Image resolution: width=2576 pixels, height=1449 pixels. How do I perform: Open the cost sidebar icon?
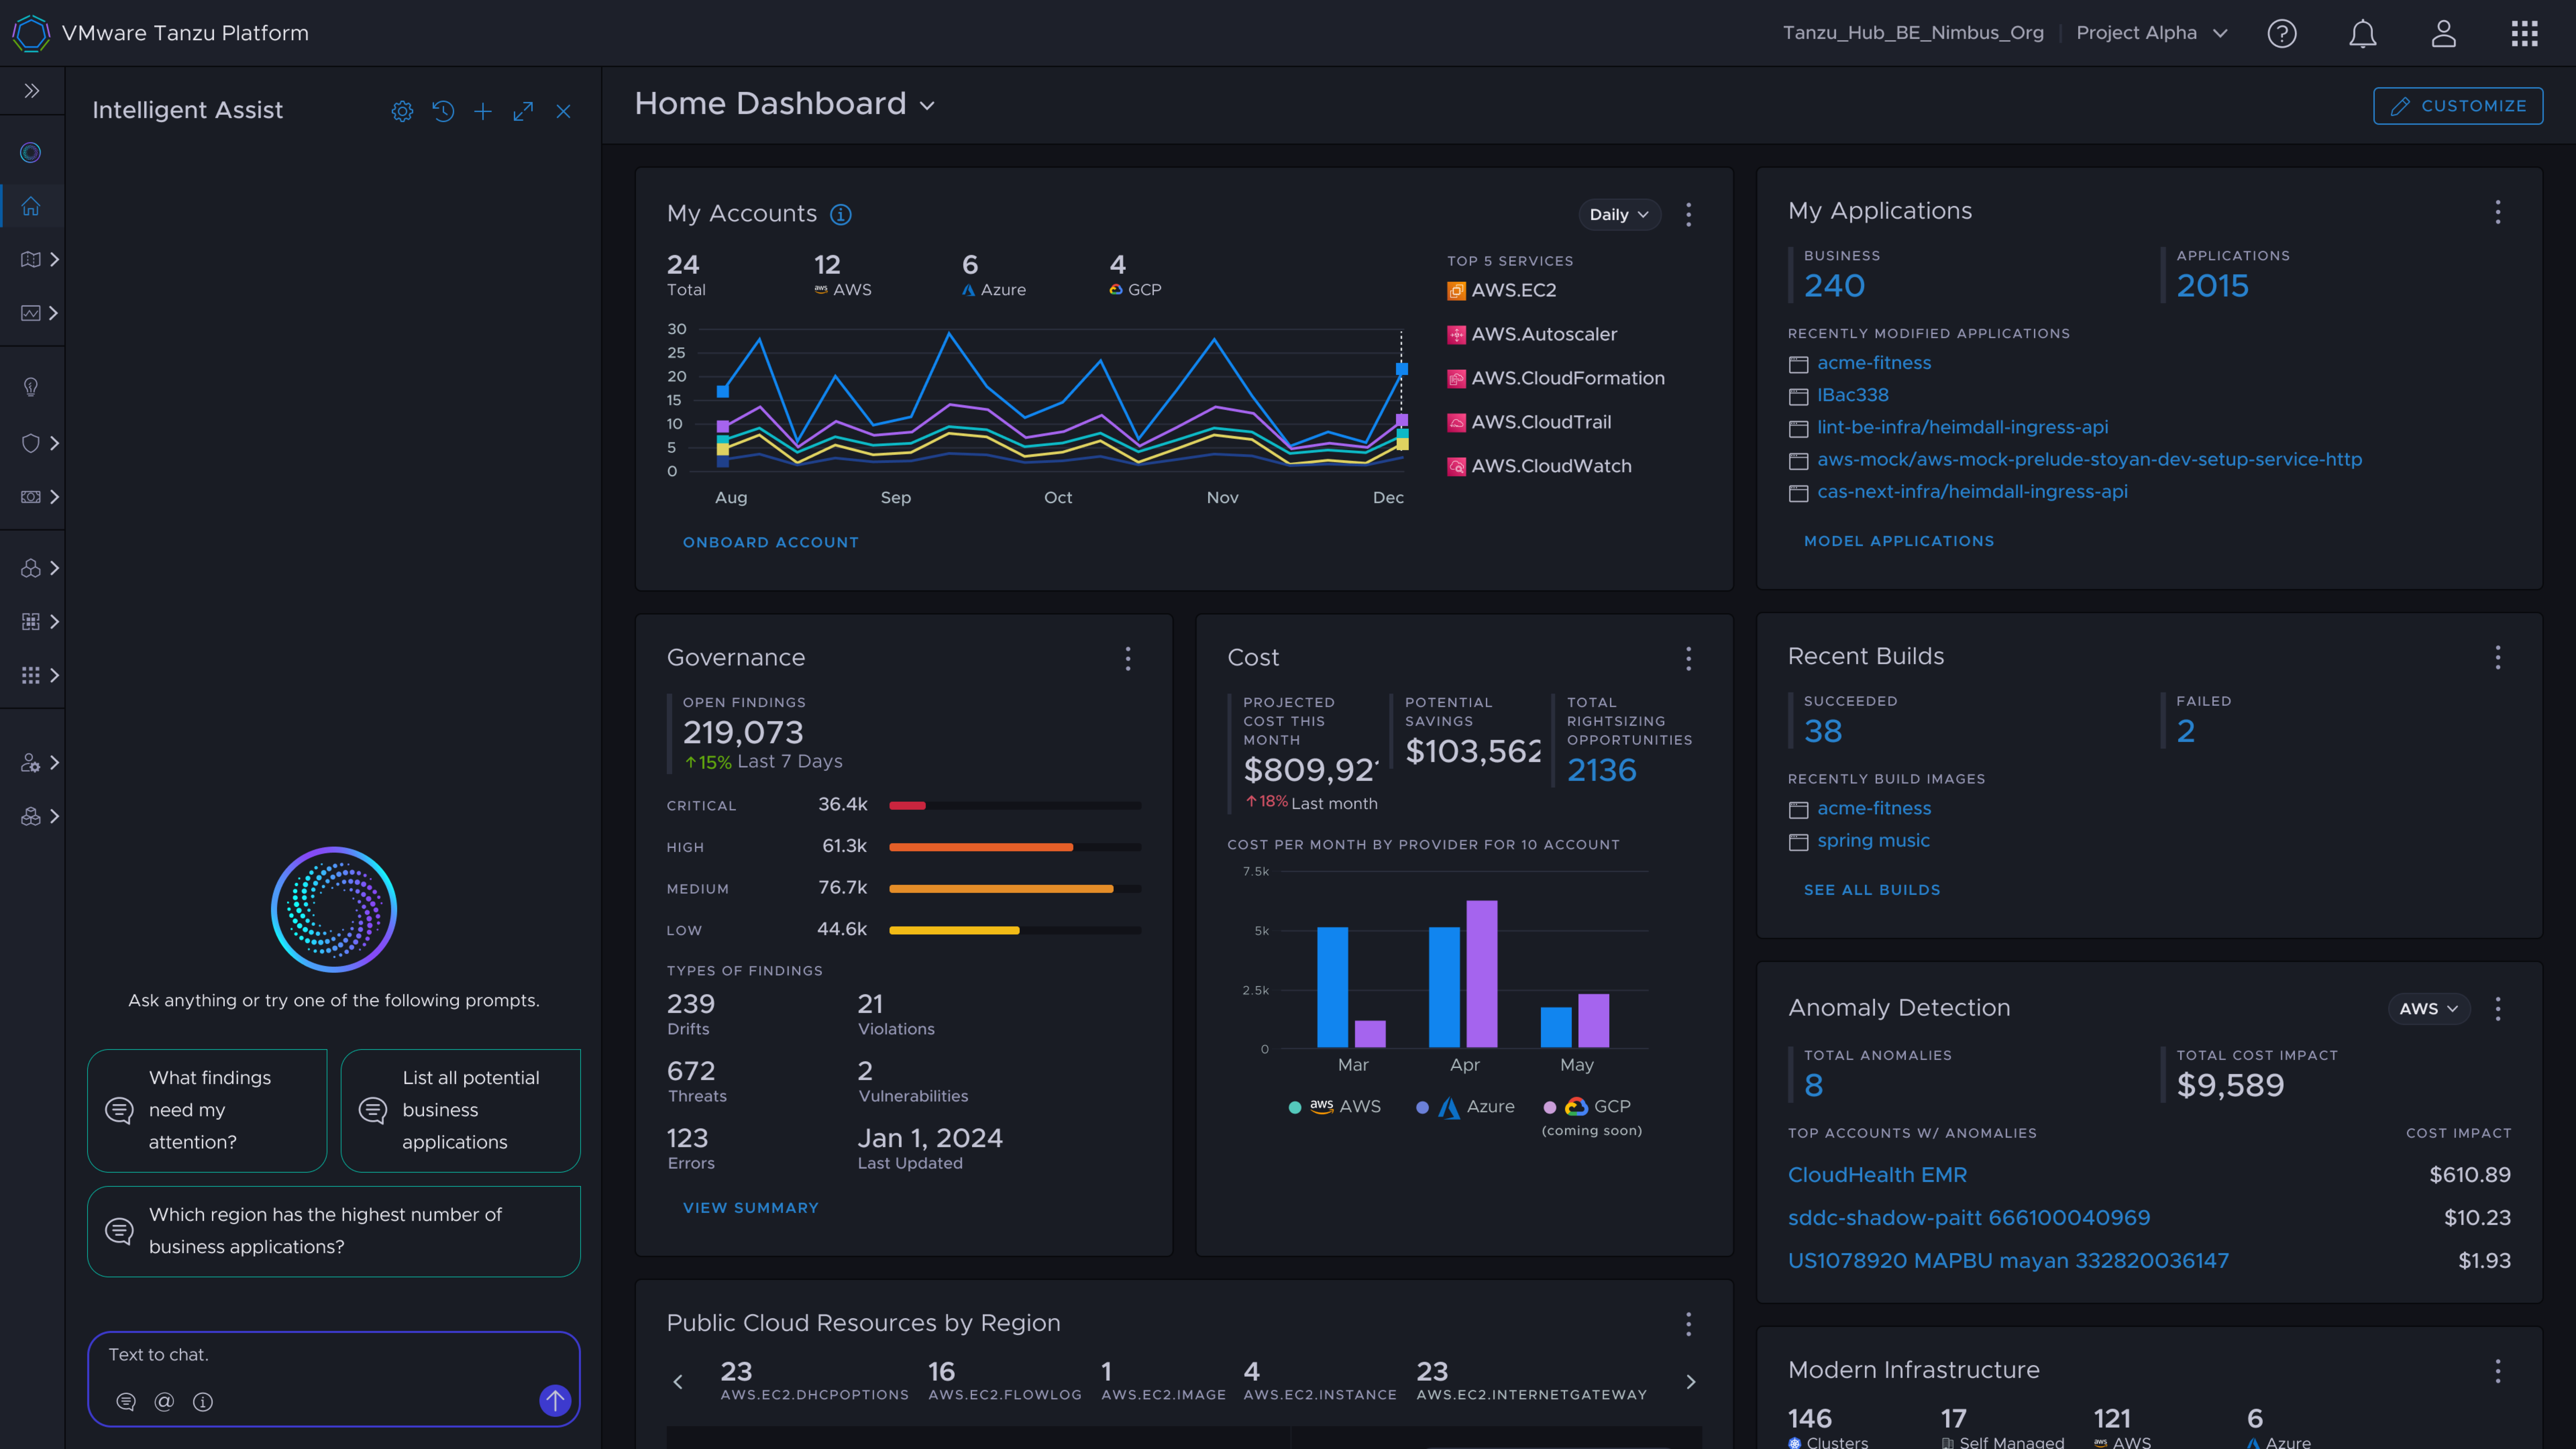pos(31,497)
